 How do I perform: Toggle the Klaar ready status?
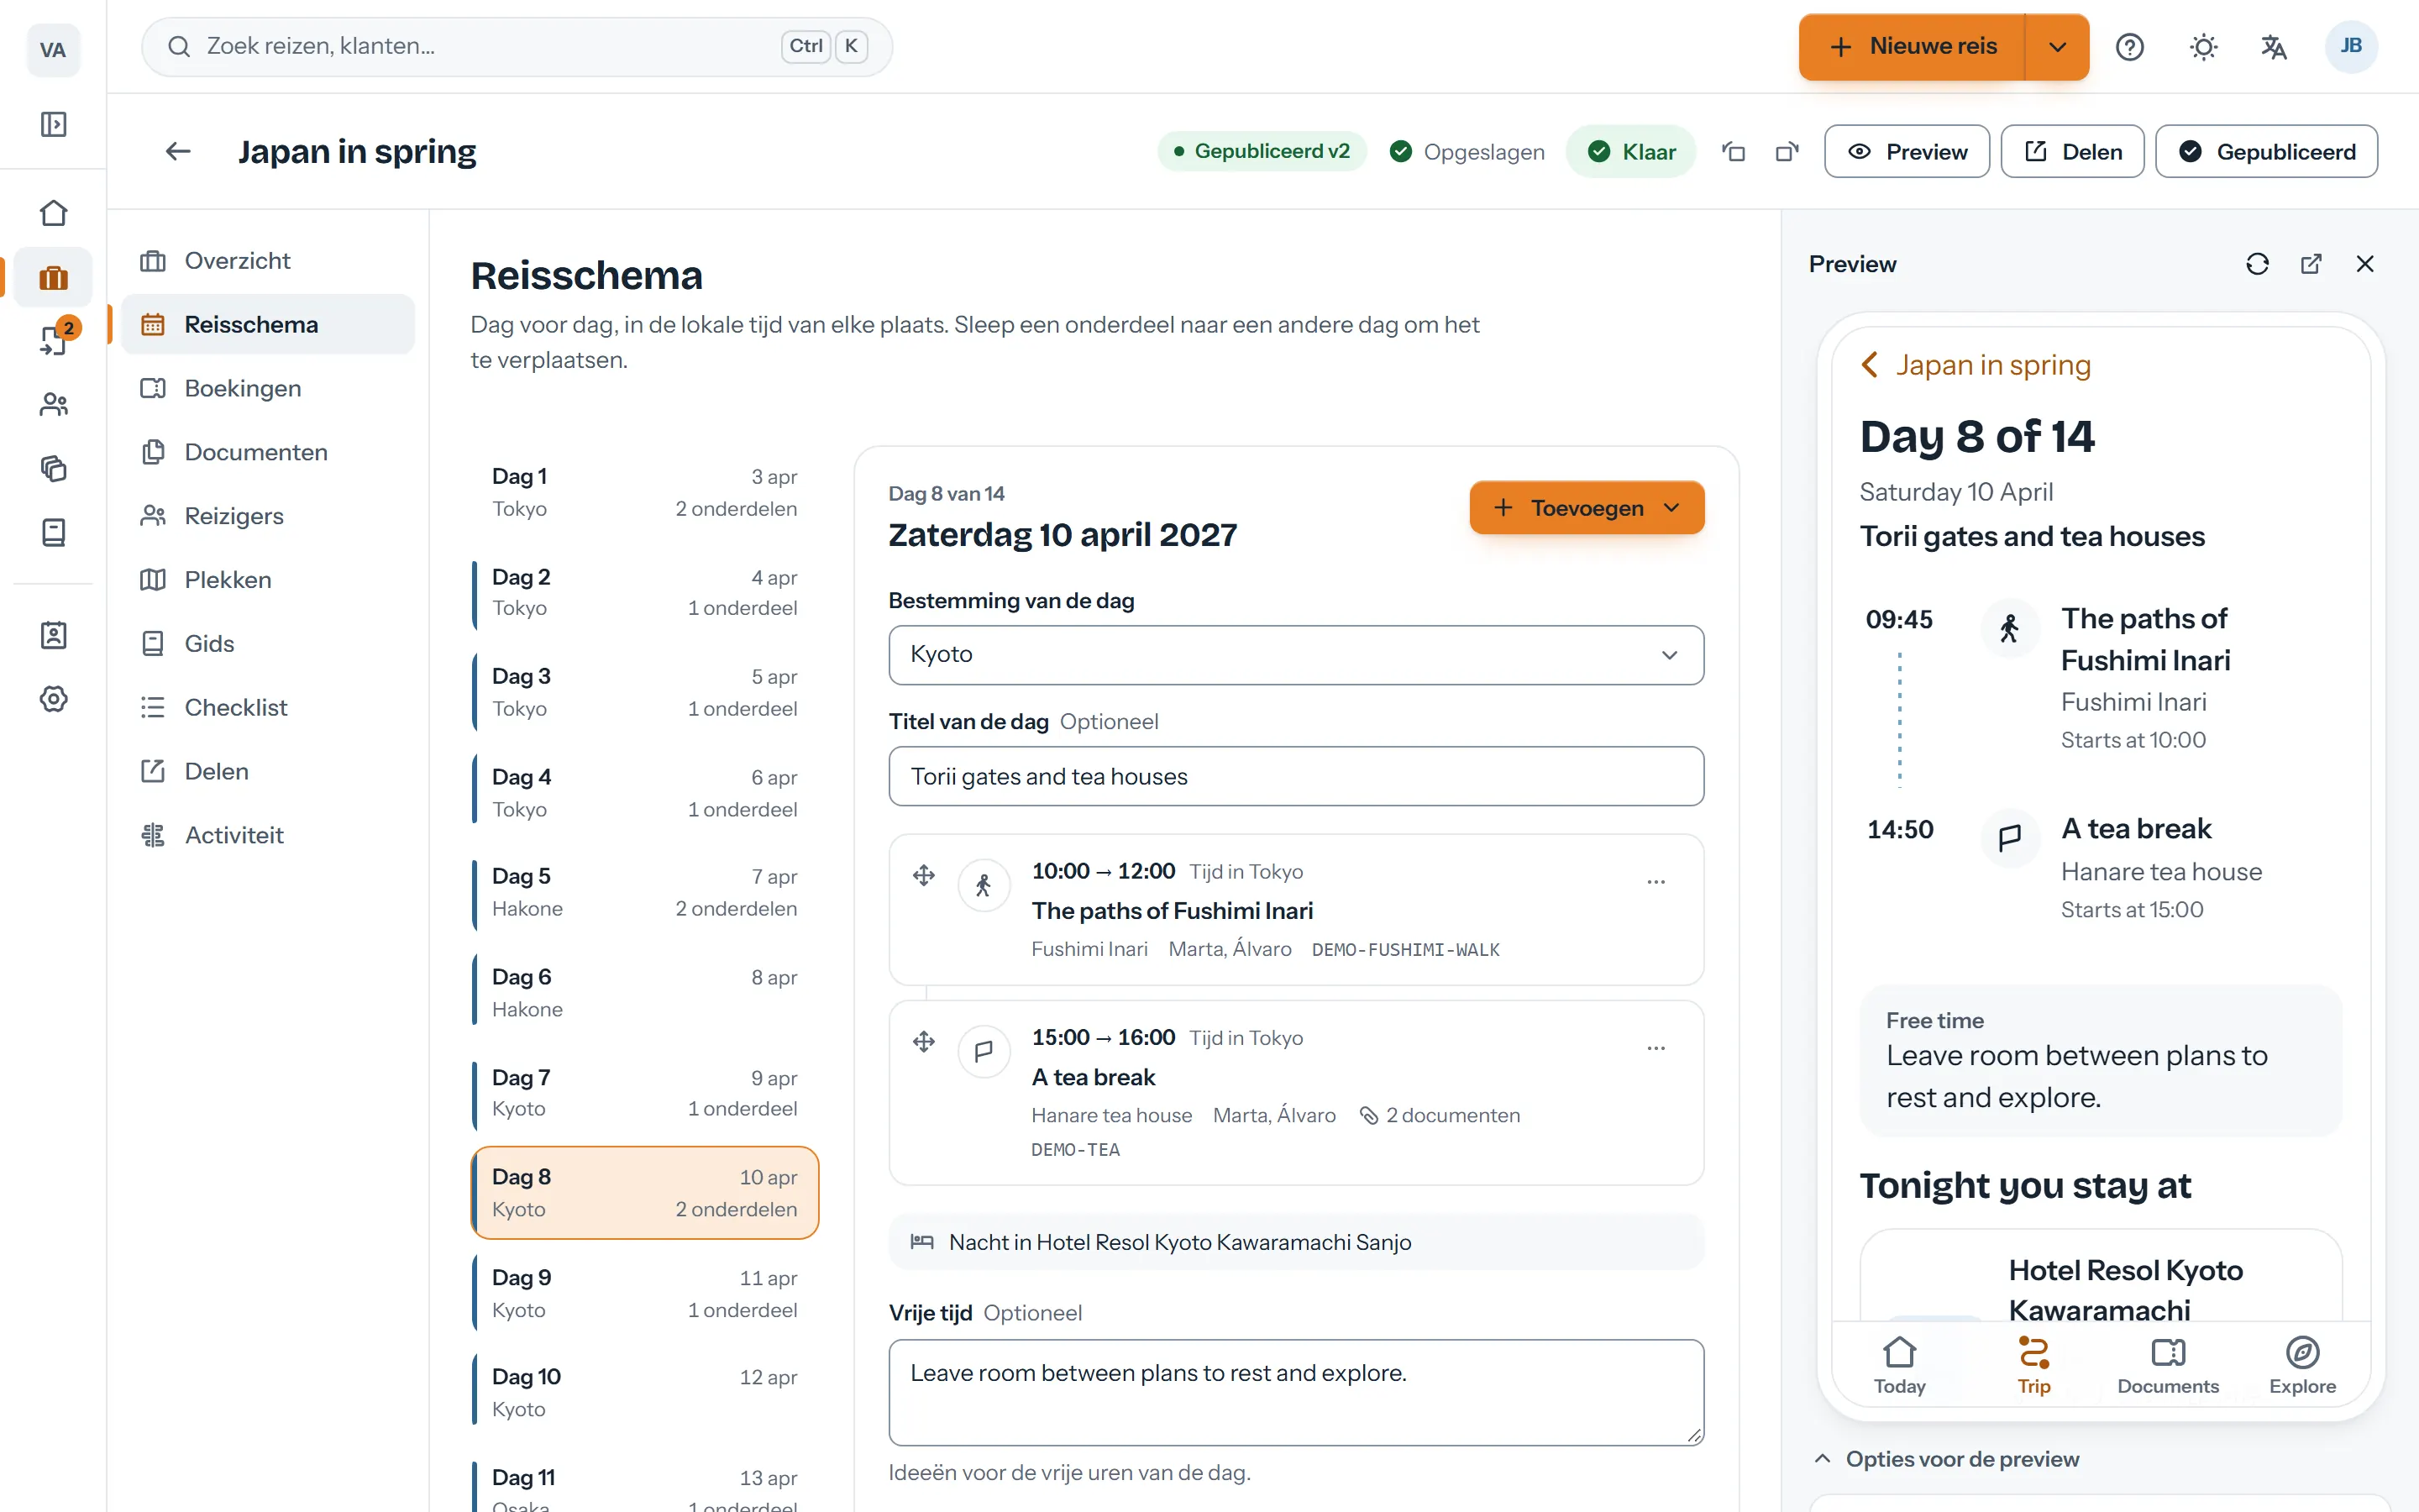point(1631,152)
